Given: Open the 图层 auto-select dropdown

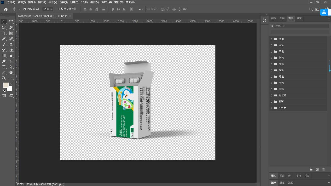Looking at the screenshot, I should (x=48, y=9).
